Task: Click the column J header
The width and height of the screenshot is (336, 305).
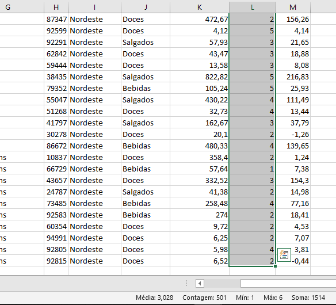Action: point(146,7)
